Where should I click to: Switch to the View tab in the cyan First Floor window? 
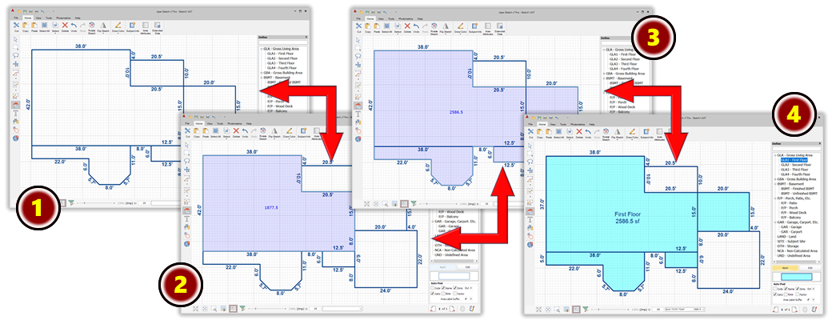click(552, 124)
